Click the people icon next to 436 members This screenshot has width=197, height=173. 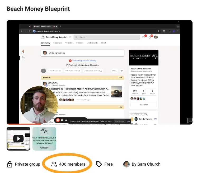point(54,164)
